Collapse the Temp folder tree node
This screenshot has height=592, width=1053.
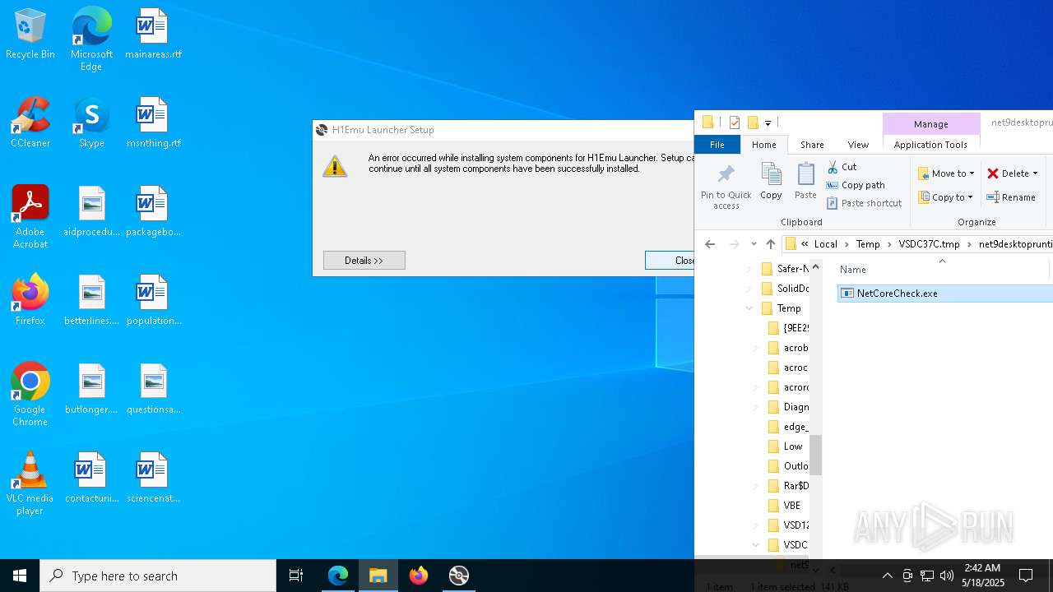click(749, 308)
